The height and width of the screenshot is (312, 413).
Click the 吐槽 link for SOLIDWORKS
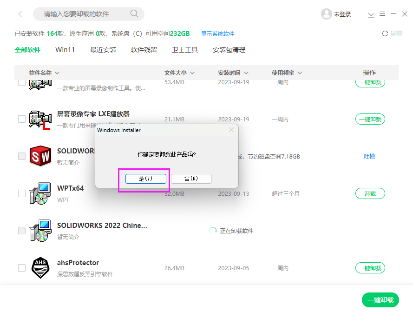click(x=369, y=156)
